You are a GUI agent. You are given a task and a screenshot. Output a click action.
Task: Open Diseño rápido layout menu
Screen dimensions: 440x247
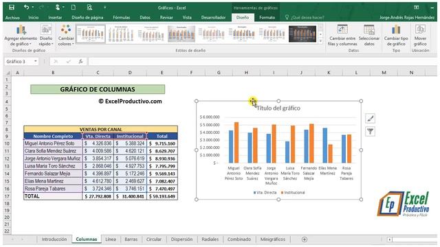click(x=46, y=35)
